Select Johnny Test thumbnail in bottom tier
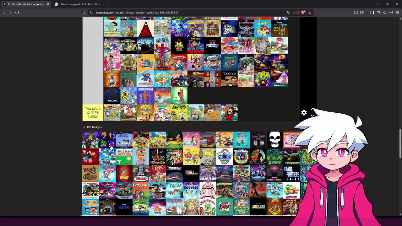Image resolution: width=402 pixels, height=226 pixels. pos(179,113)
